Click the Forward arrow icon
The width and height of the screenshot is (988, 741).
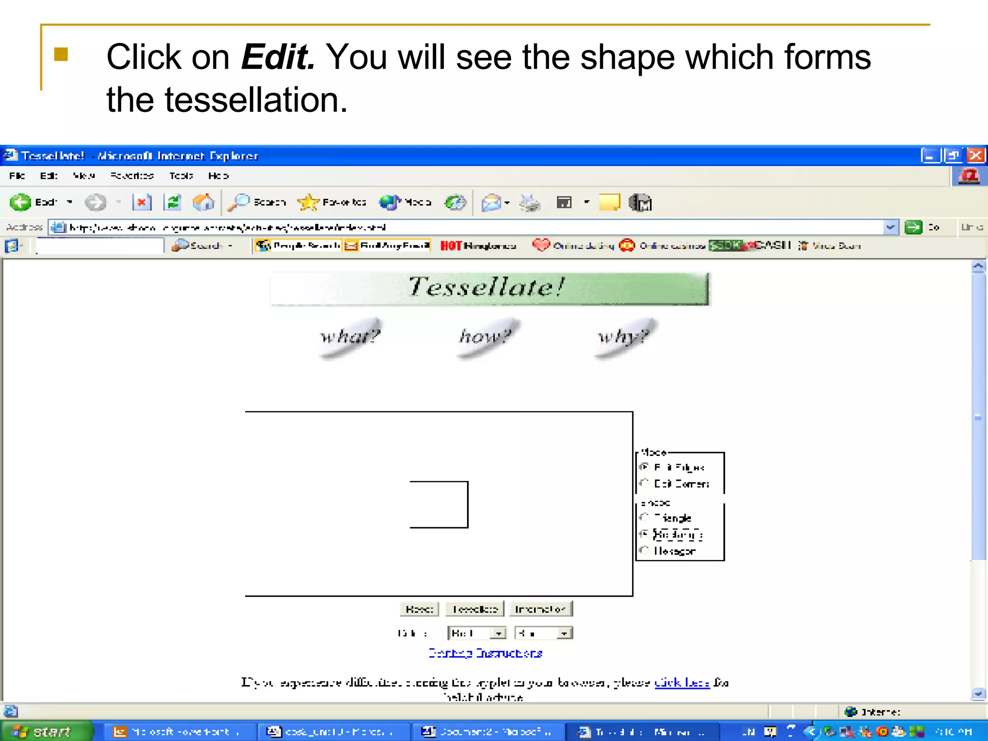[95, 202]
